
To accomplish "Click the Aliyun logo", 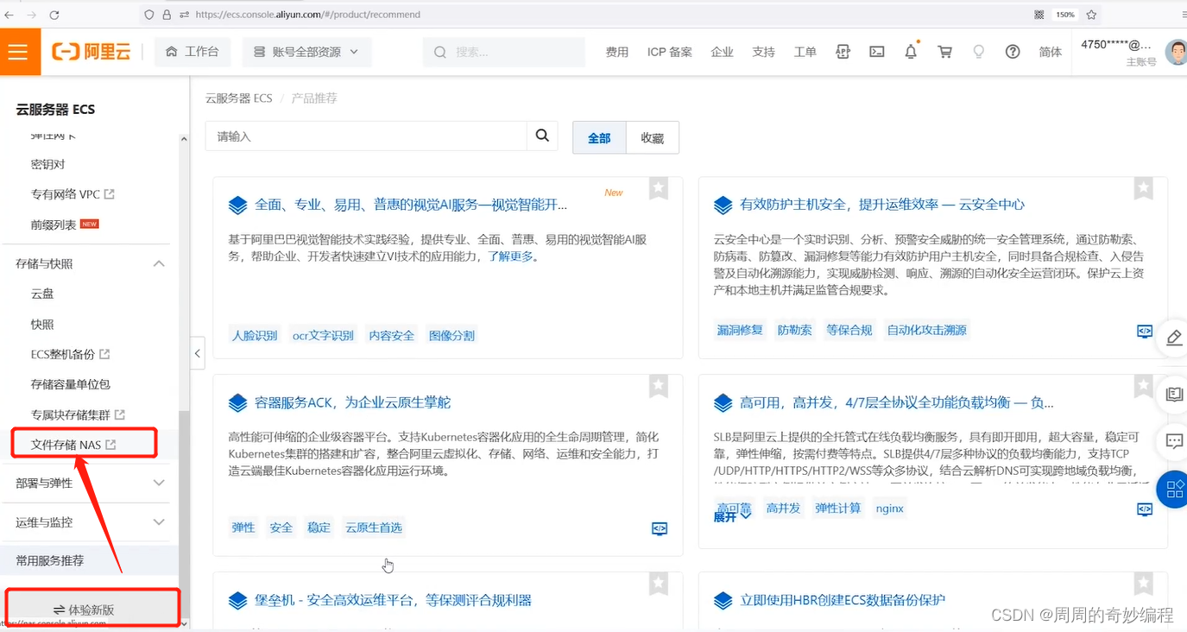I will (x=92, y=52).
